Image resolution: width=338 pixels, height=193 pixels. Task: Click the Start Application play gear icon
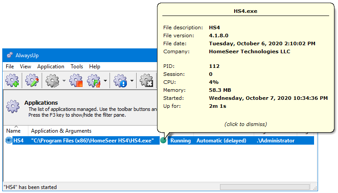52,80
